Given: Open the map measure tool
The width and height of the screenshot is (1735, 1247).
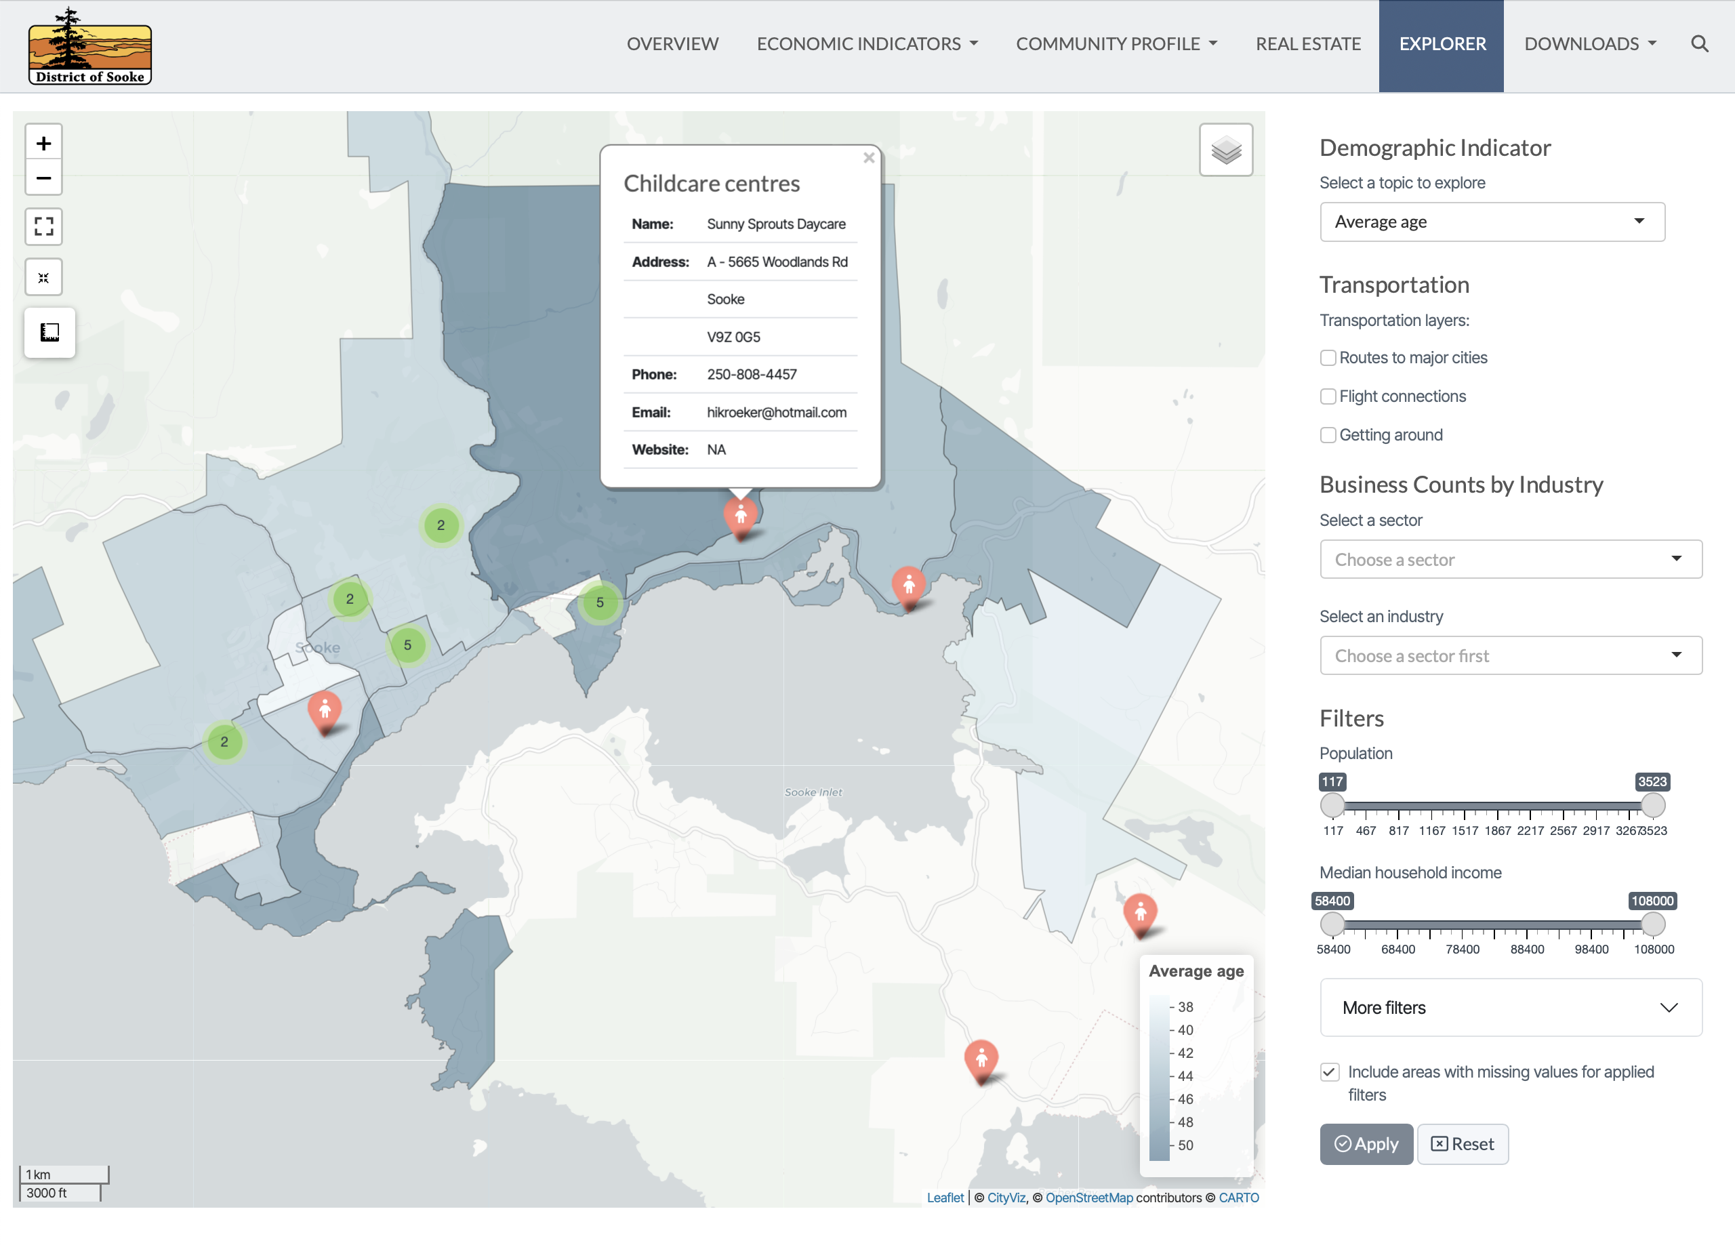Looking at the screenshot, I should [49, 332].
